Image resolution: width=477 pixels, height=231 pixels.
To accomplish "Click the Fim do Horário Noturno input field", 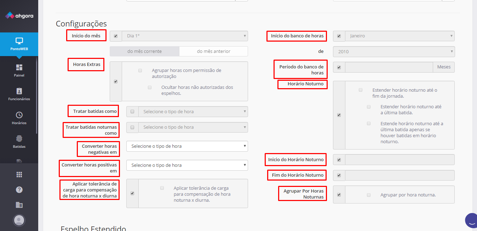I will [x=400, y=175].
